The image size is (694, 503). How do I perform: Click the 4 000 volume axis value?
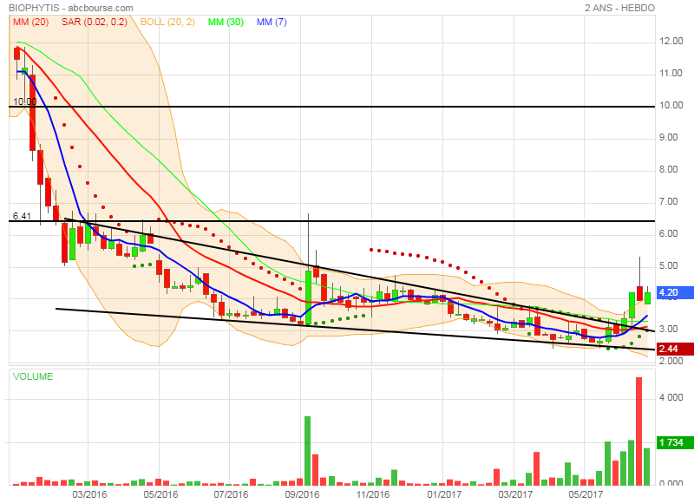[x=671, y=397]
